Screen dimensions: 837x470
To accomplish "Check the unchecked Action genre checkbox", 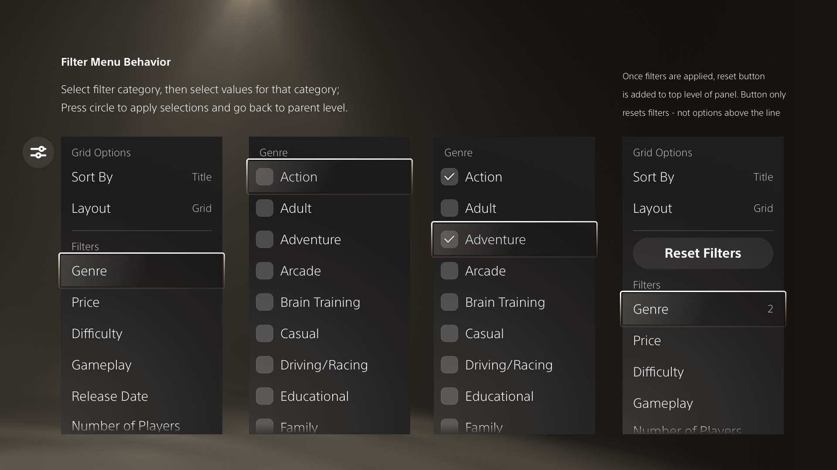I will click(x=265, y=177).
